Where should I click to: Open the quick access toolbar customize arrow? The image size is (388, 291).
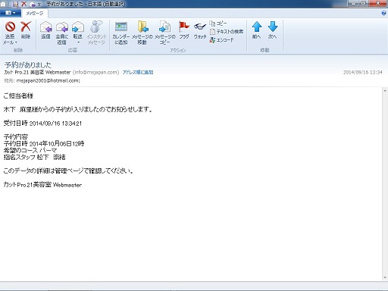click(x=39, y=5)
